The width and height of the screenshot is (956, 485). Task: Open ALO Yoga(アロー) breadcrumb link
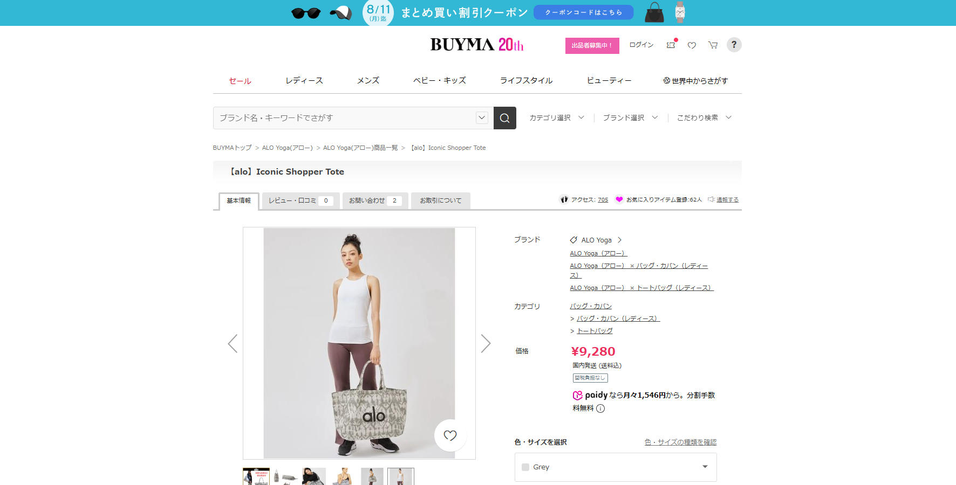288,148
